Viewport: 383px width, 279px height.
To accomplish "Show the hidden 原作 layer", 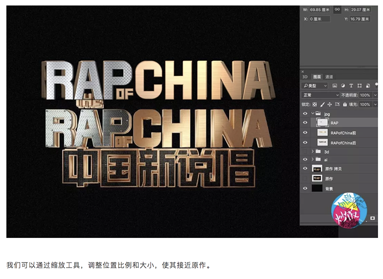I will [305, 179].
